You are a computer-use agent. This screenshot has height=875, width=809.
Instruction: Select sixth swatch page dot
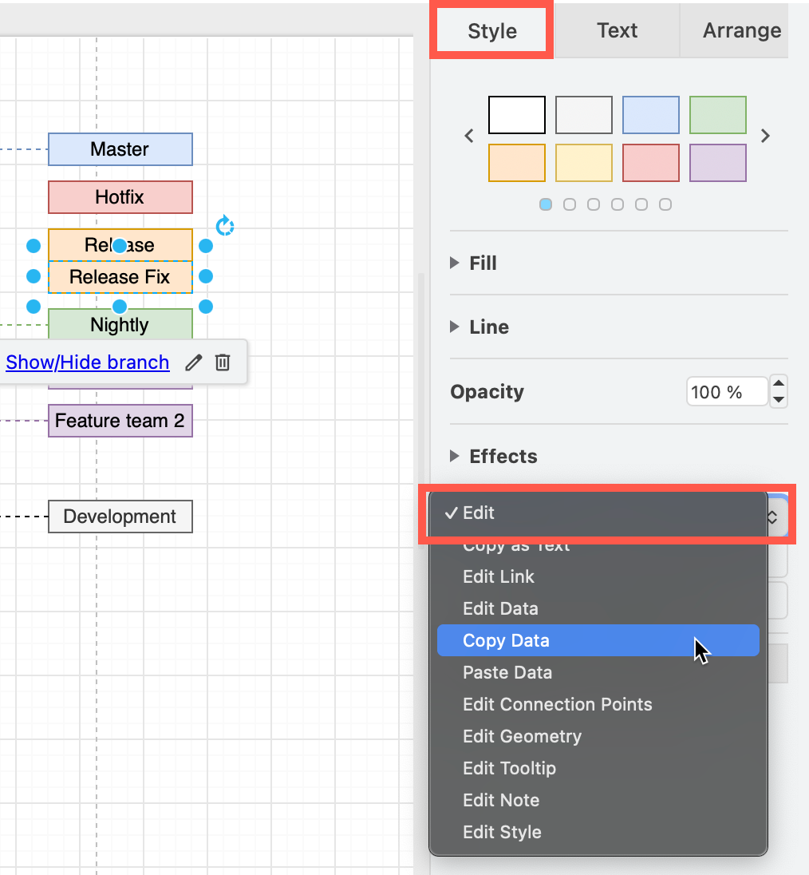click(x=665, y=204)
